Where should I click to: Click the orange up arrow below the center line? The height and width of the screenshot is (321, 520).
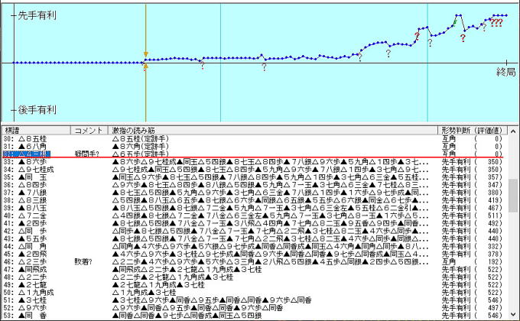(145, 67)
